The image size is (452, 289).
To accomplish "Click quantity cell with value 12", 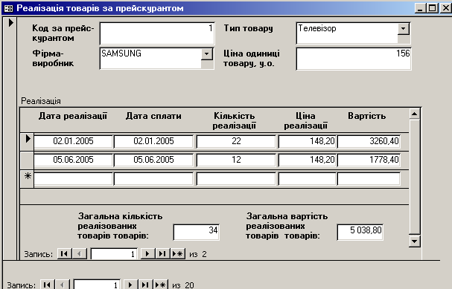I will 236,160.
